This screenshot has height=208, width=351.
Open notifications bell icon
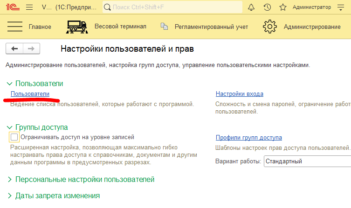[x=251, y=7]
